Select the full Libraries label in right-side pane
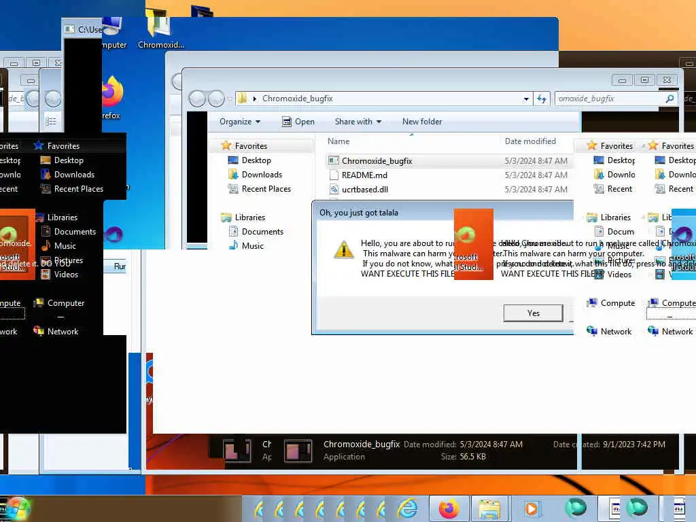 [616, 217]
